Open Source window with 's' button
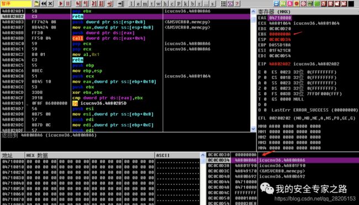The image size is (359, 205). (213, 3)
